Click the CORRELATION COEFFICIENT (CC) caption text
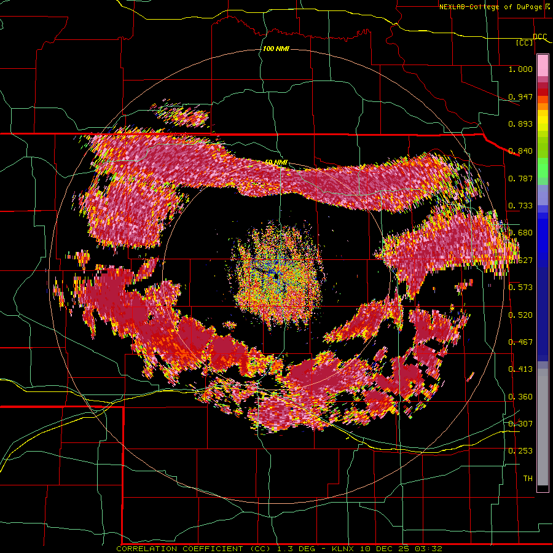This screenshot has height=553, width=553. pyautogui.click(x=194, y=549)
